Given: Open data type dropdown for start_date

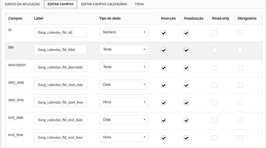Looking at the screenshot, I should tap(124, 85).
